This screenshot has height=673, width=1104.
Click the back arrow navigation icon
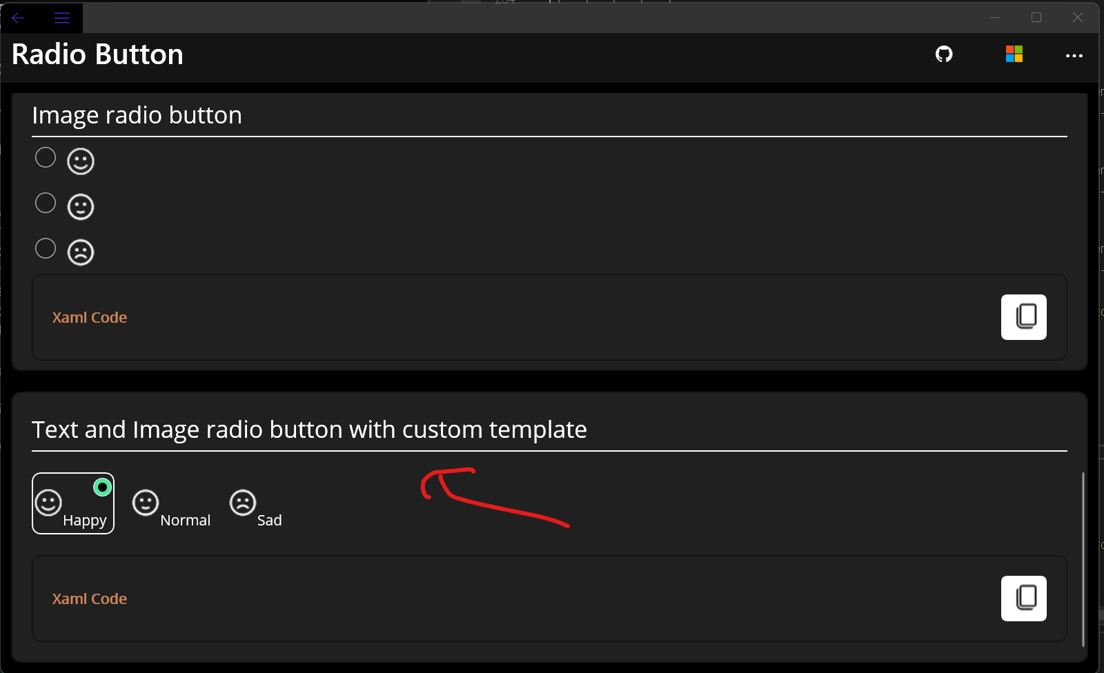point(17,17)
